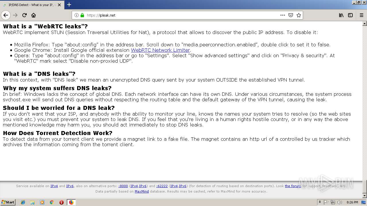
Task: Open the alternative port :62222 link
Action: pos(162,186)
